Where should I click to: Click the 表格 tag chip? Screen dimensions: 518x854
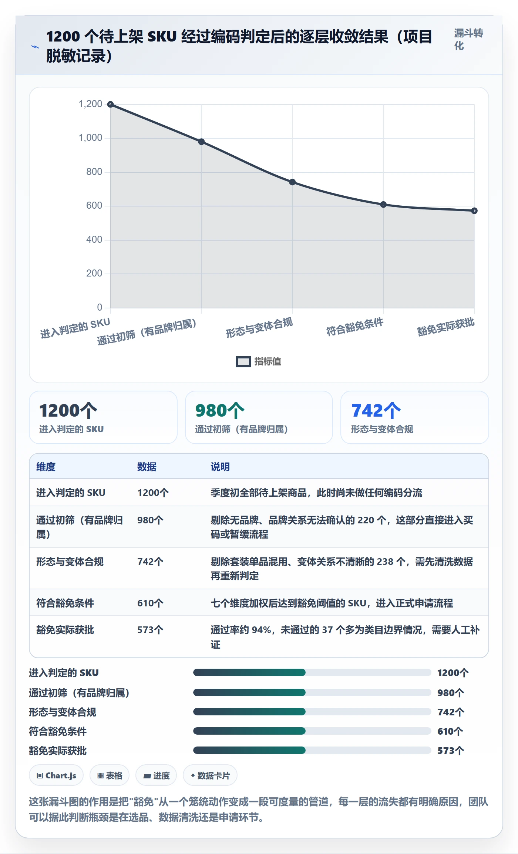(110, 775)
